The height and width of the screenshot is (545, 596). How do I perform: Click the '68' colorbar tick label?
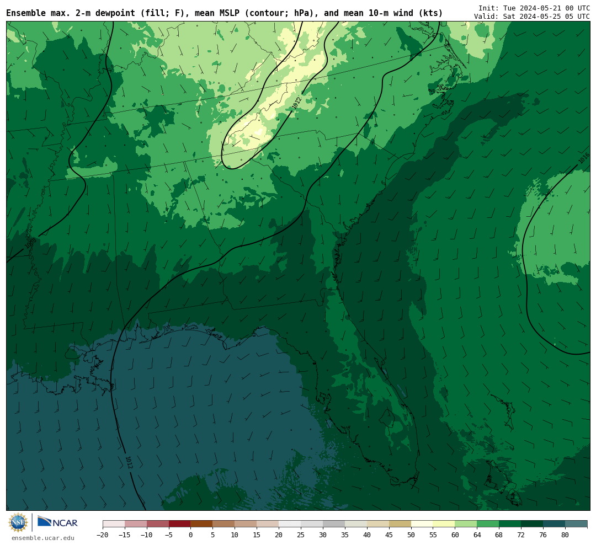click(x=499, y=535)
